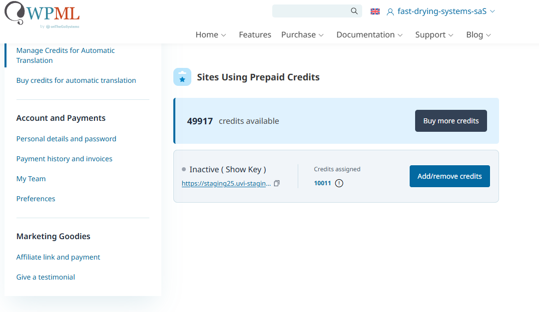Open the Documentation dropdown menu
The width and height of the screenshot is (539, 312).
tap(369, 34)
